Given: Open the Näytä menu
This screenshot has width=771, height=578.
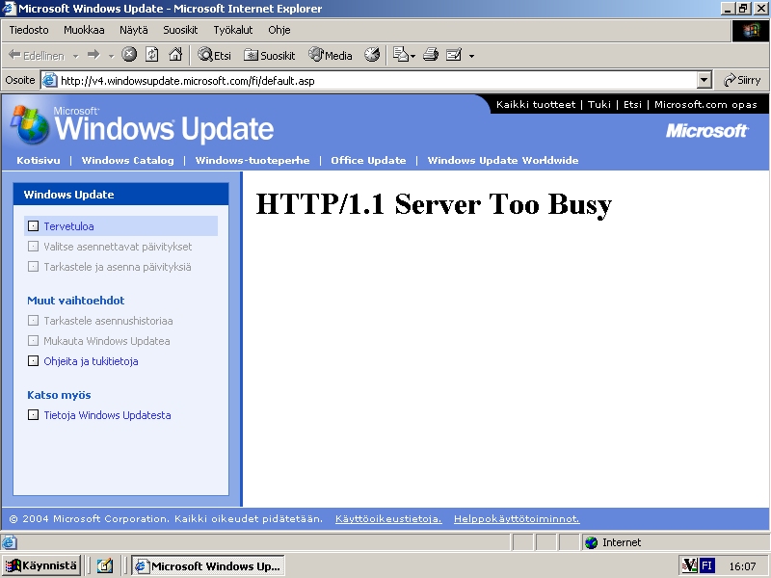Looking at the screenshot, I should tap(134, 30).
